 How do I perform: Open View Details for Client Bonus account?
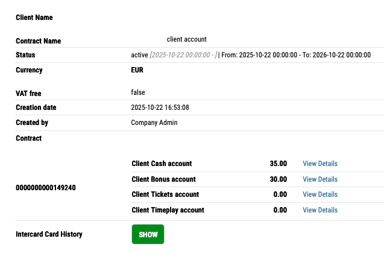[319, 179]
